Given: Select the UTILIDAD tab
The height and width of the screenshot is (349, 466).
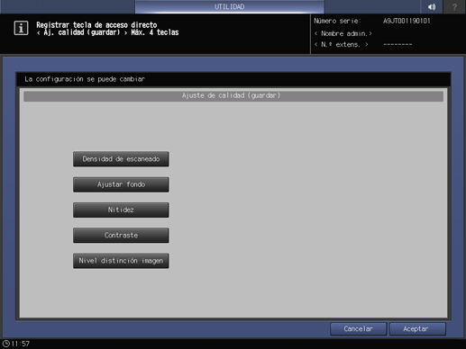Looking at the screenshot, I should (x=229, y=6).
